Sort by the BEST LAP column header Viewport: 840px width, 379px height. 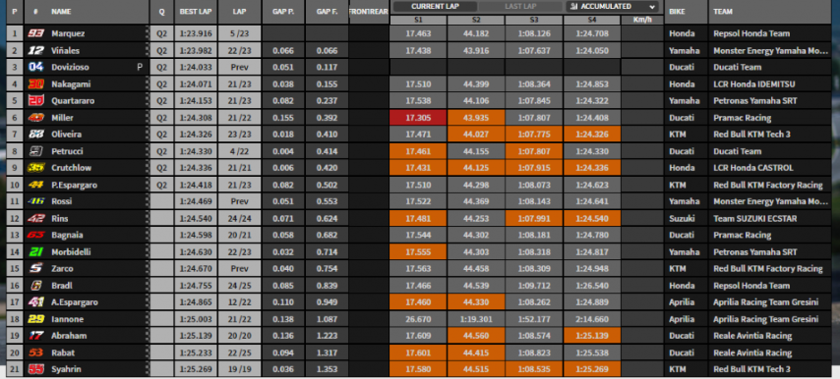(x=196, y=12)
